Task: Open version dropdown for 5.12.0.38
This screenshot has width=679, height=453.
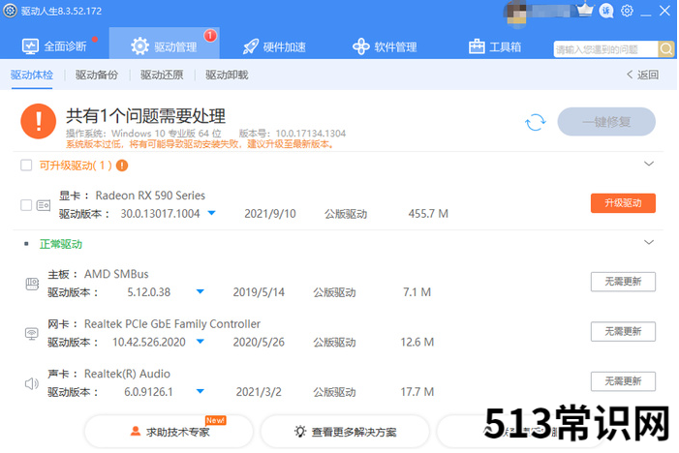Action: 201,291
